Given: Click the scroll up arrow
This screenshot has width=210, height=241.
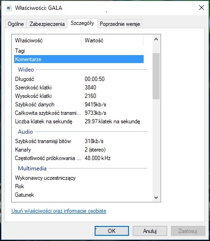Looking at the screenshot, I should [156, 39].
